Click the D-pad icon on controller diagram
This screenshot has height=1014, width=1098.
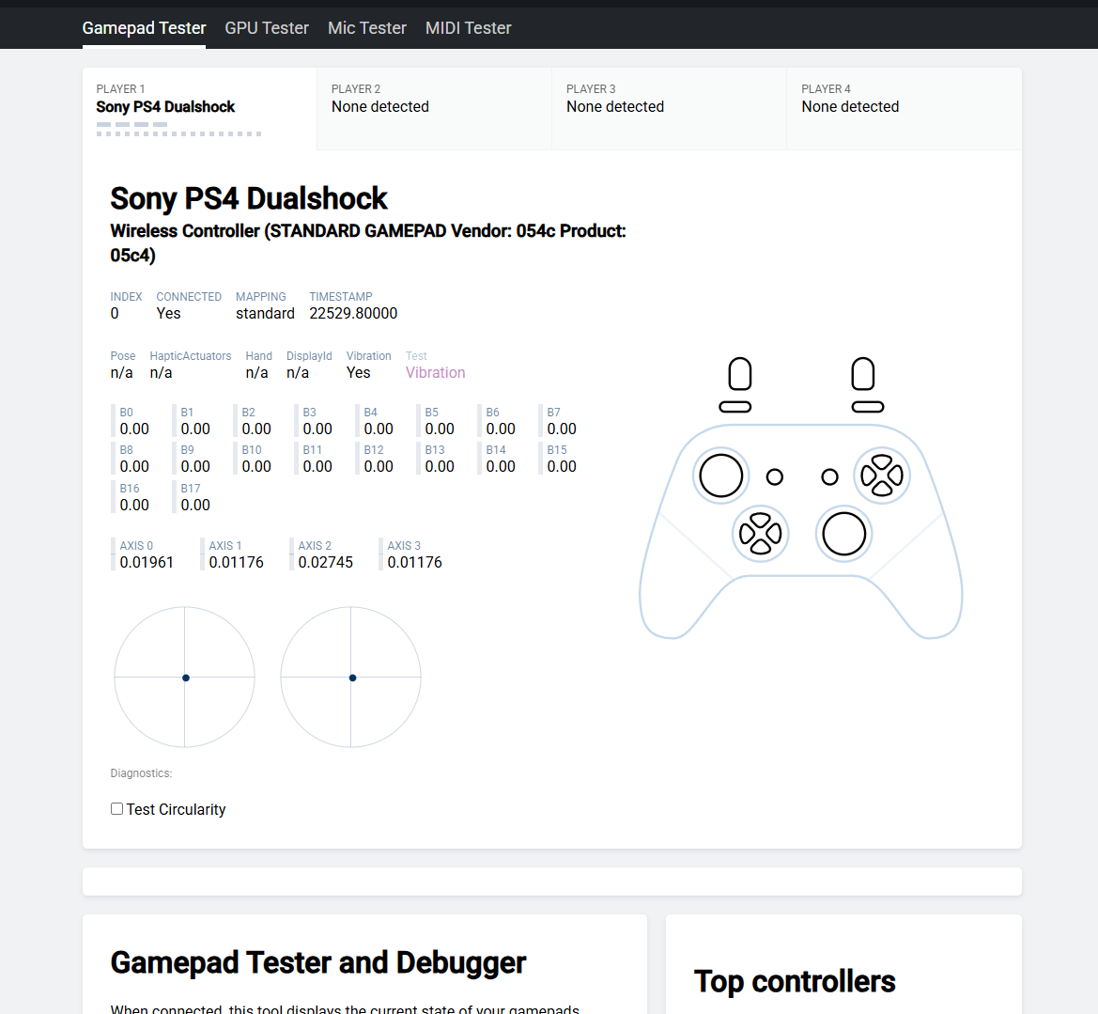point(761,534)
